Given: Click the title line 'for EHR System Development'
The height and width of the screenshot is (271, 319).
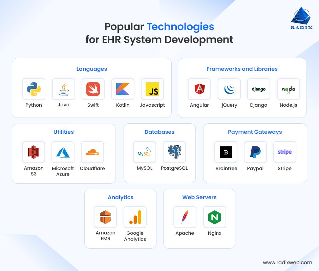Looking at the screenshot, I should (159, 40).
